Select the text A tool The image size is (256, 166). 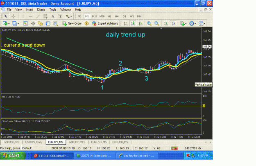53,16
